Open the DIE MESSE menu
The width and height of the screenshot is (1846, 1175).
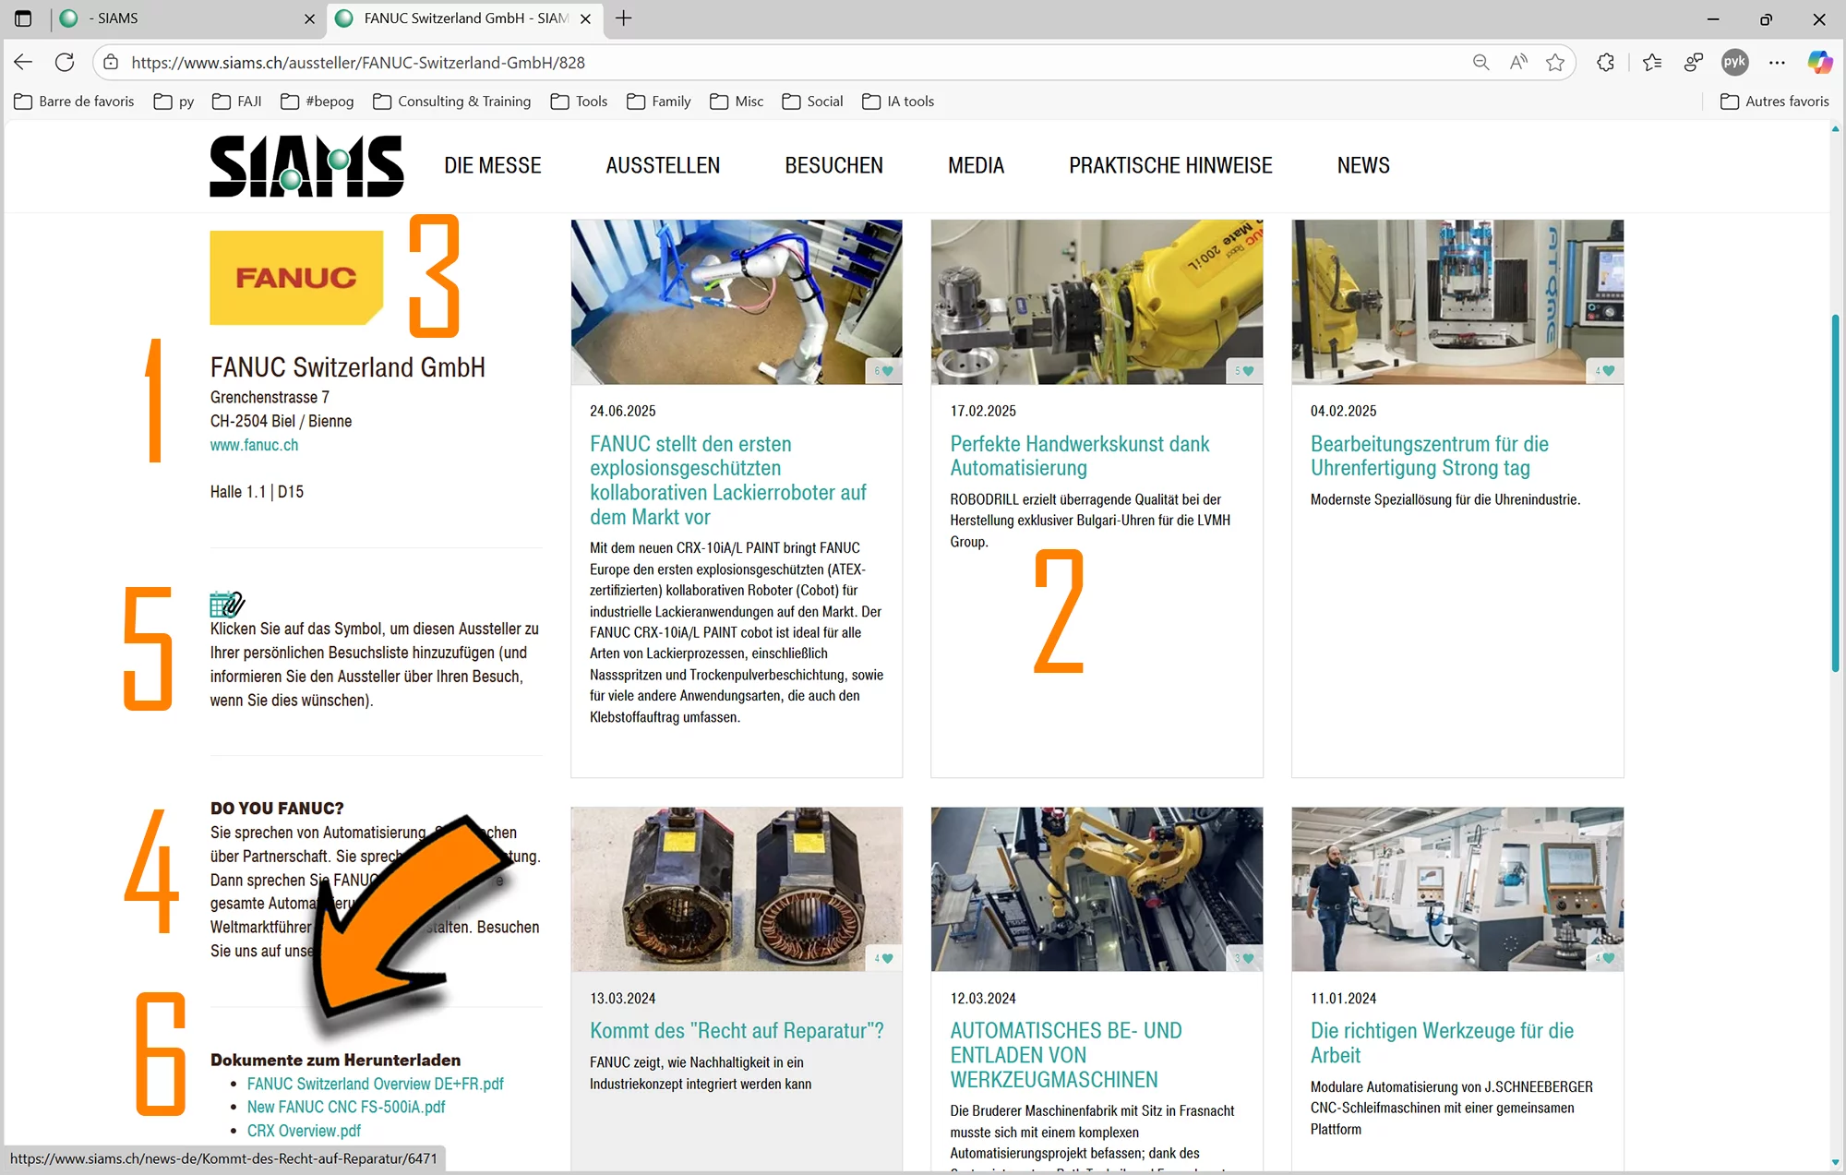[x=492, y=166]
